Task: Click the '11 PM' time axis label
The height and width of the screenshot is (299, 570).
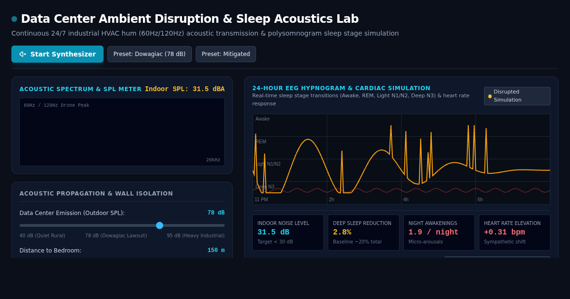Action: pyautogui.click(x=261, y=199)
